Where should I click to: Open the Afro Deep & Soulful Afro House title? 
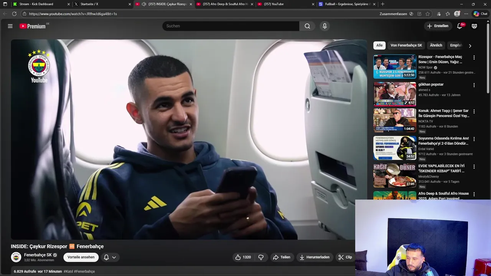tap(443, 195)
